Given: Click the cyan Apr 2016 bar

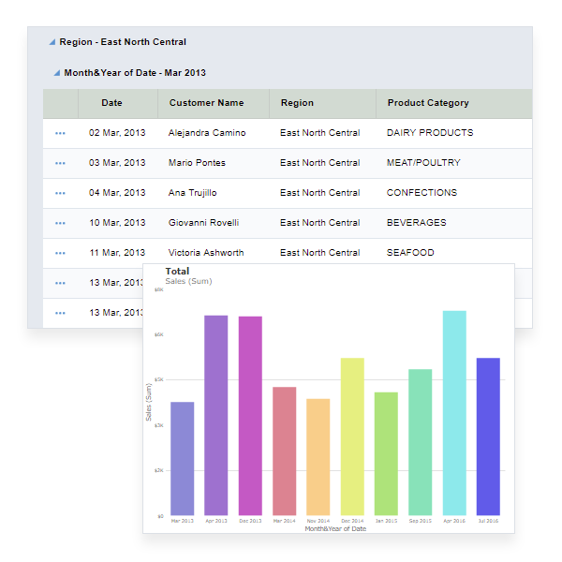Looking at the screenshot, I should [454, 412].
